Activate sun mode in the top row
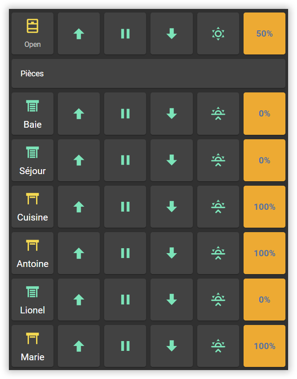 pyautogui.click(x=218, y=34)
